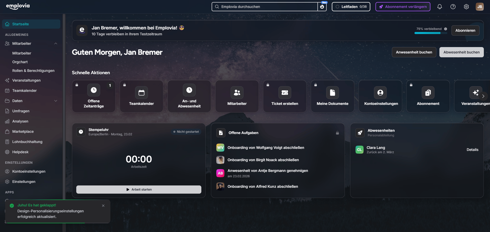Click the WV avatar of Wolfgang Voigt task
Screen dimensions: 490x232
pos(220,148)
